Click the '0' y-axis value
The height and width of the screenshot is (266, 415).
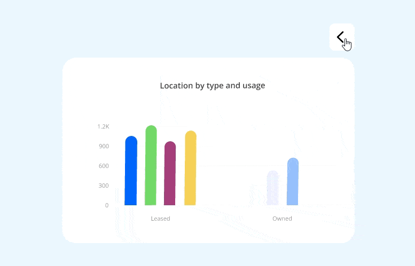click(x=107, y=205)
